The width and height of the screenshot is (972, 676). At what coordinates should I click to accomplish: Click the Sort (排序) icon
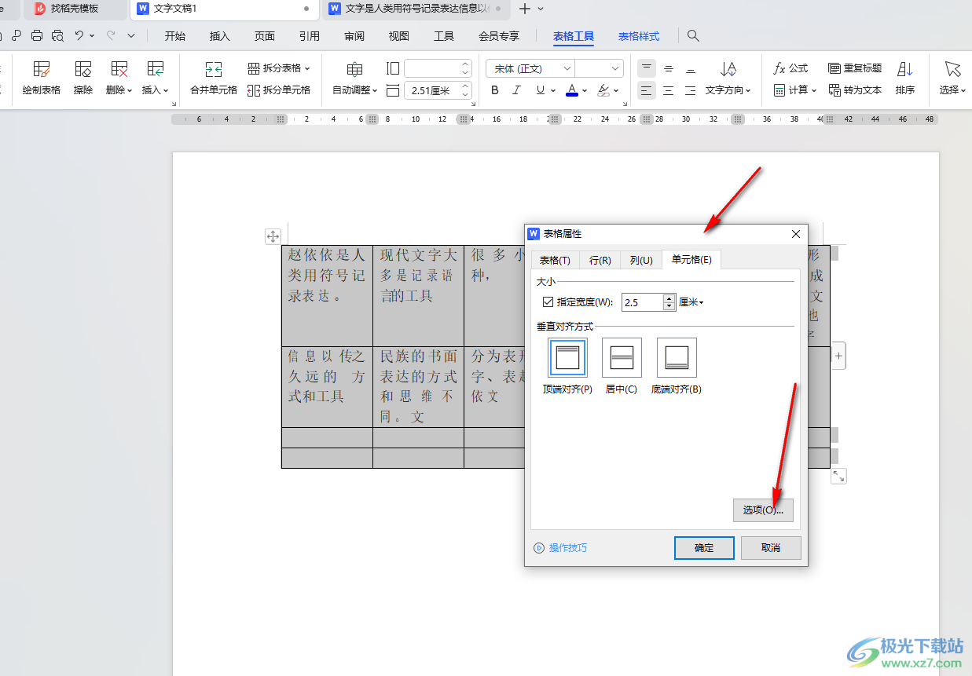click(905, 79)
